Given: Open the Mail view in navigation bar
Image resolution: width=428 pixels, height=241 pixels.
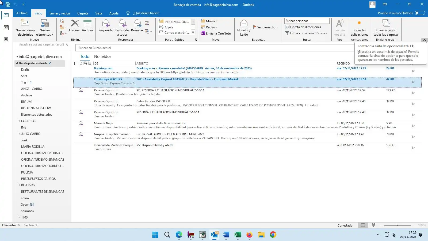Looking at the screenshot, I should (6, 15).
